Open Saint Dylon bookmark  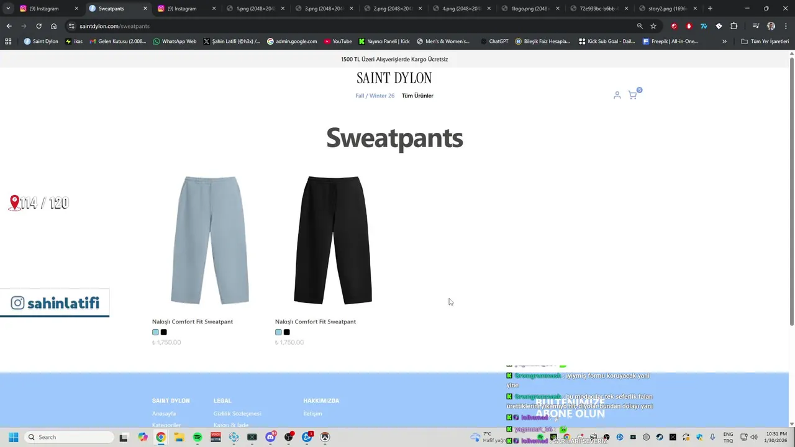[x=41, y=42]
